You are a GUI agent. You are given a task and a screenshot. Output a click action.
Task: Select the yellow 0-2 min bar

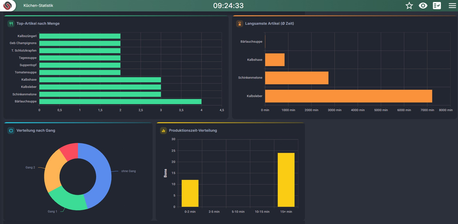(x=190, y=193)
